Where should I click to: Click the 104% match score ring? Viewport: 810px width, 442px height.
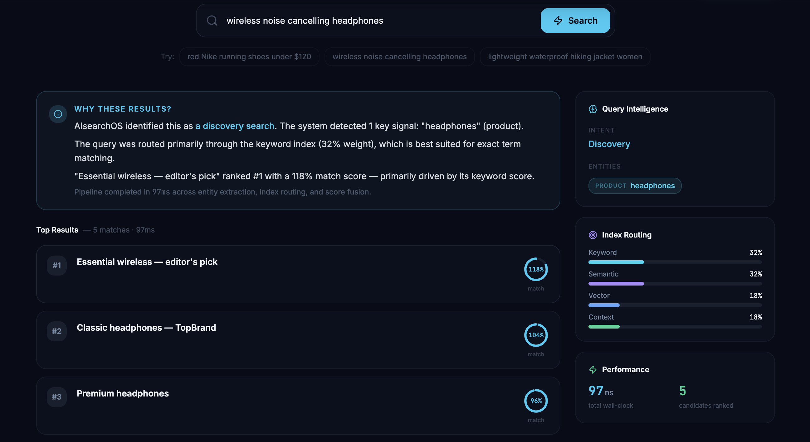tap(536, 335)
